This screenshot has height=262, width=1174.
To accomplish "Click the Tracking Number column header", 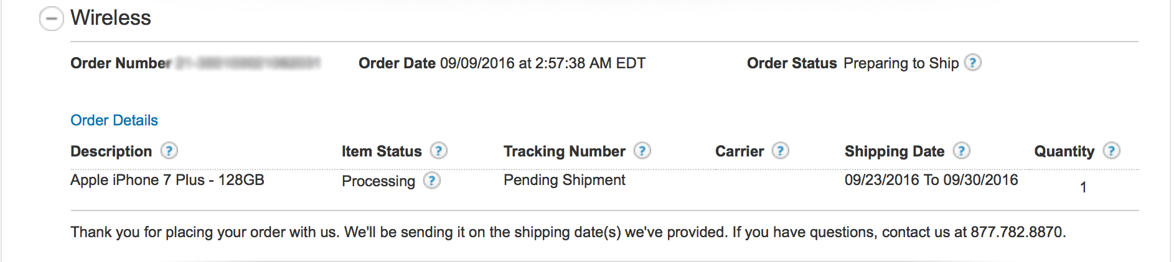I will coord(565,151).
